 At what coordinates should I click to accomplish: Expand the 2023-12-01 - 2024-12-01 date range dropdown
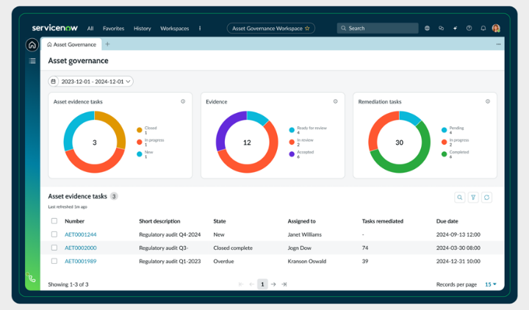(x=90, y=82)
